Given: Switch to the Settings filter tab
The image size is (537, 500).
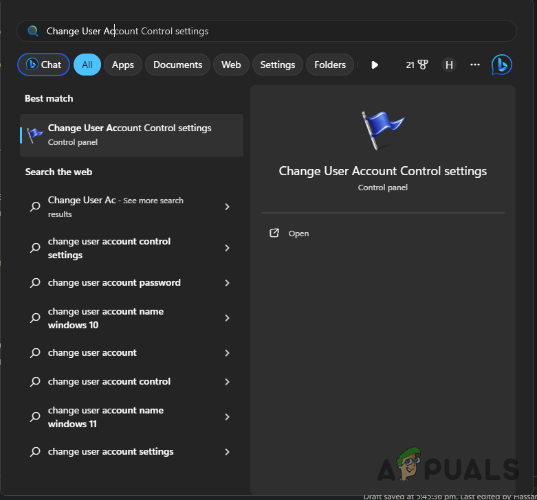Looking at the screenshot, I should pyautogui.click(x=277, y=65).
